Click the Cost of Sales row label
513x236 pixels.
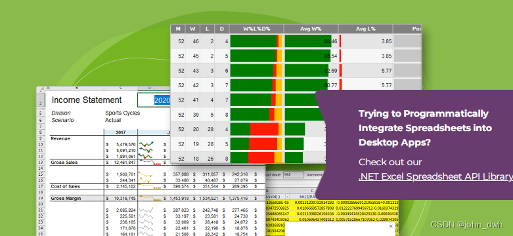pos(65,186)
